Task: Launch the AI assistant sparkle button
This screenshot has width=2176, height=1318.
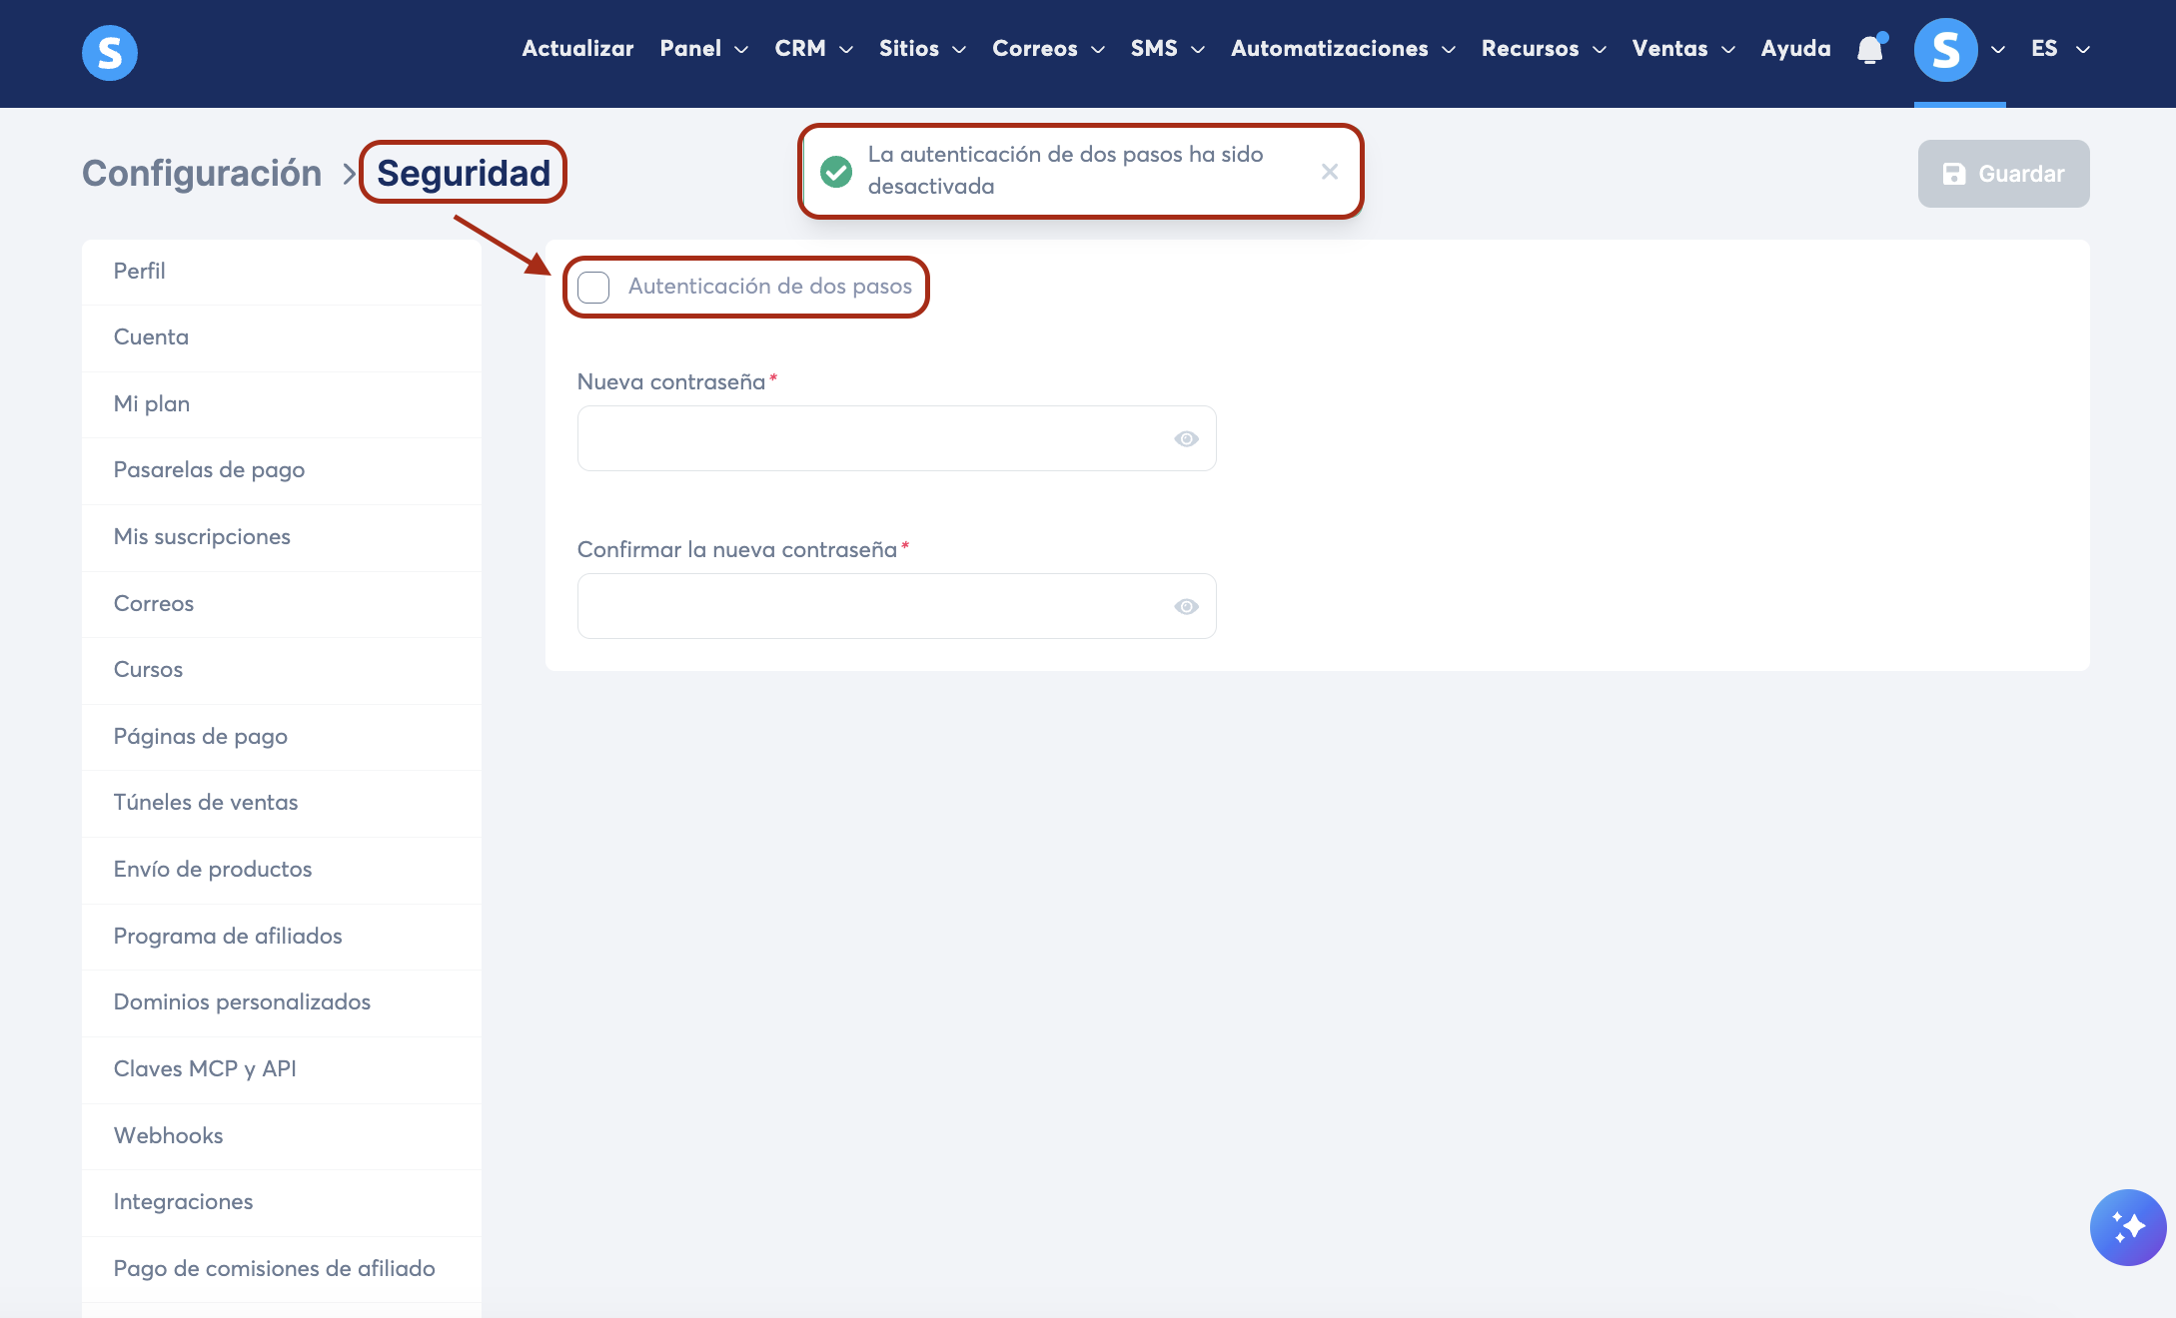Action: pos(2128,1227)
